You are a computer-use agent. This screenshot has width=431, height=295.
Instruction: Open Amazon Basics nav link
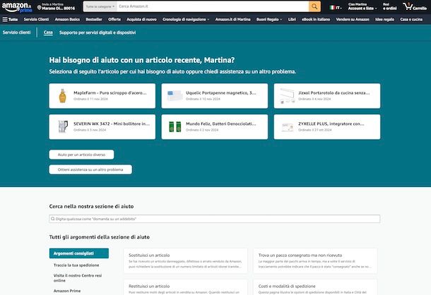point(67,20)
